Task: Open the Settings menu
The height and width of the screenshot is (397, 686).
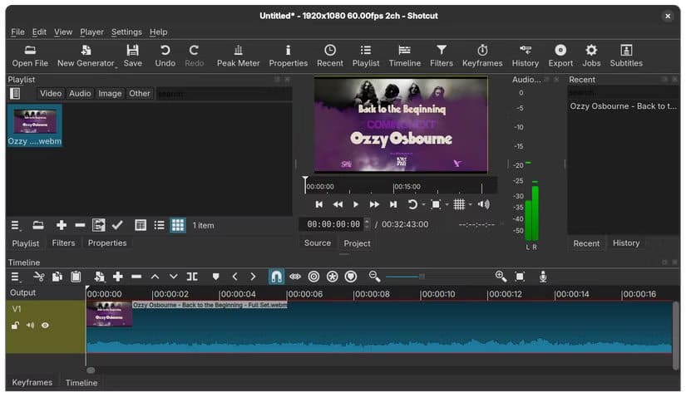Action: [x=126, y=32]
